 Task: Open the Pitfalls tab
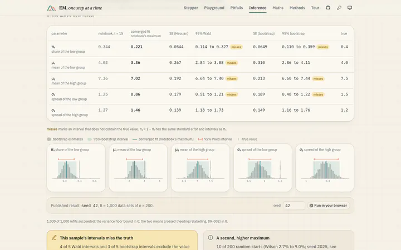coord(237,8)
